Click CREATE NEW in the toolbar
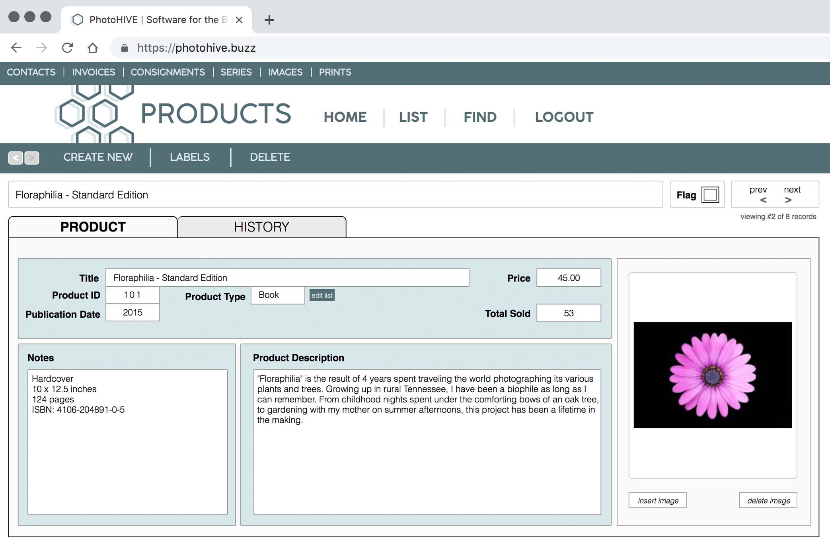The width and height of the screenshot is (830, 554). click(98, 157)
